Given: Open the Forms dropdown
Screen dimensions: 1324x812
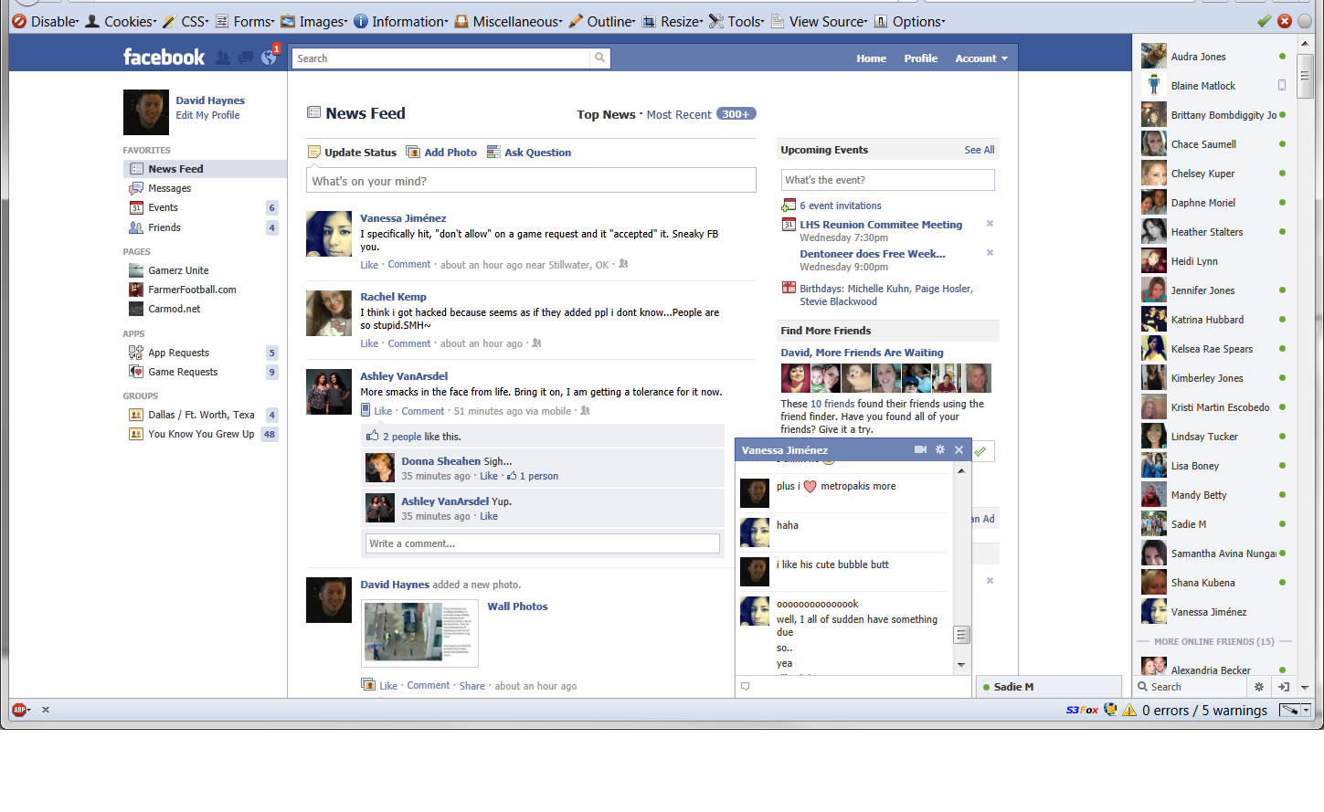Looking at the screenshot, I should 245,21.
